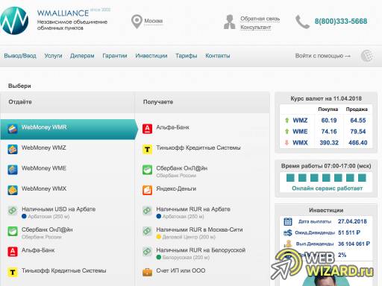The width and height of the screenshot is (382, 286).
Task: Click the WMALLIANCE round logo
Action: (x=14, y=21)
